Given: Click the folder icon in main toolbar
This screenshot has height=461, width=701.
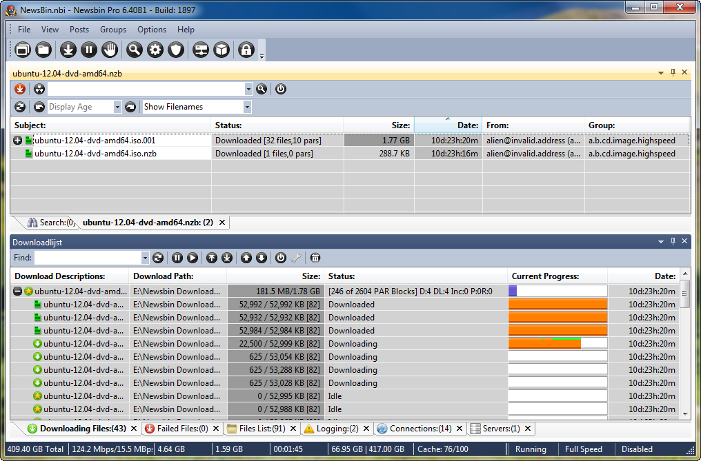Looking at the screenshot, I should [43, 50].
